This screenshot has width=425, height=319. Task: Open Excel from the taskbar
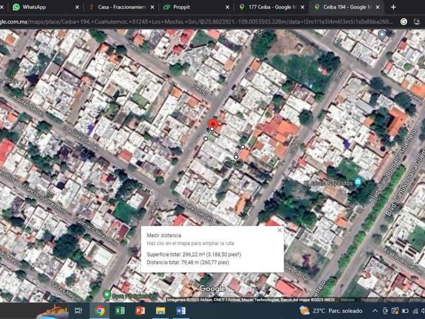pyautogui.click(x=120, y=310)
